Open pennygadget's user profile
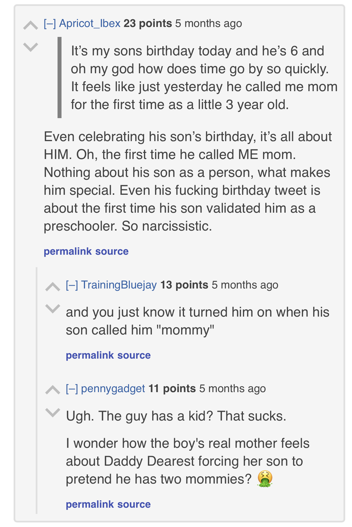The image size is (352, 527). 113,389
